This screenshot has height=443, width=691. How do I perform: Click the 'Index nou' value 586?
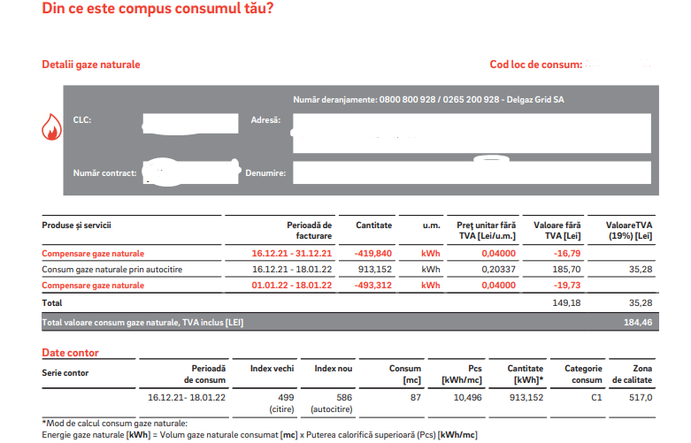tap(344, 398)
